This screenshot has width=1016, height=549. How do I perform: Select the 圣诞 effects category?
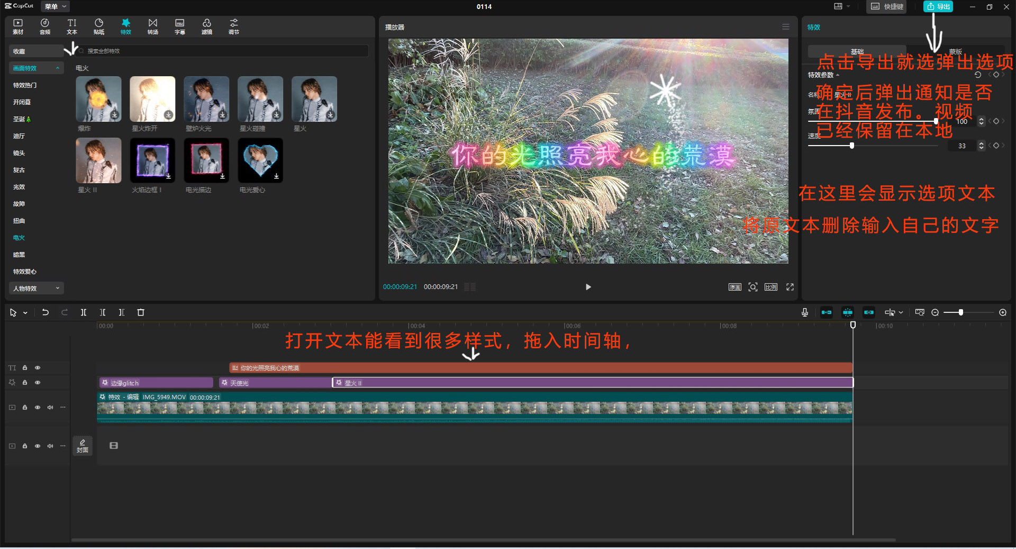(x=22, y=119)
